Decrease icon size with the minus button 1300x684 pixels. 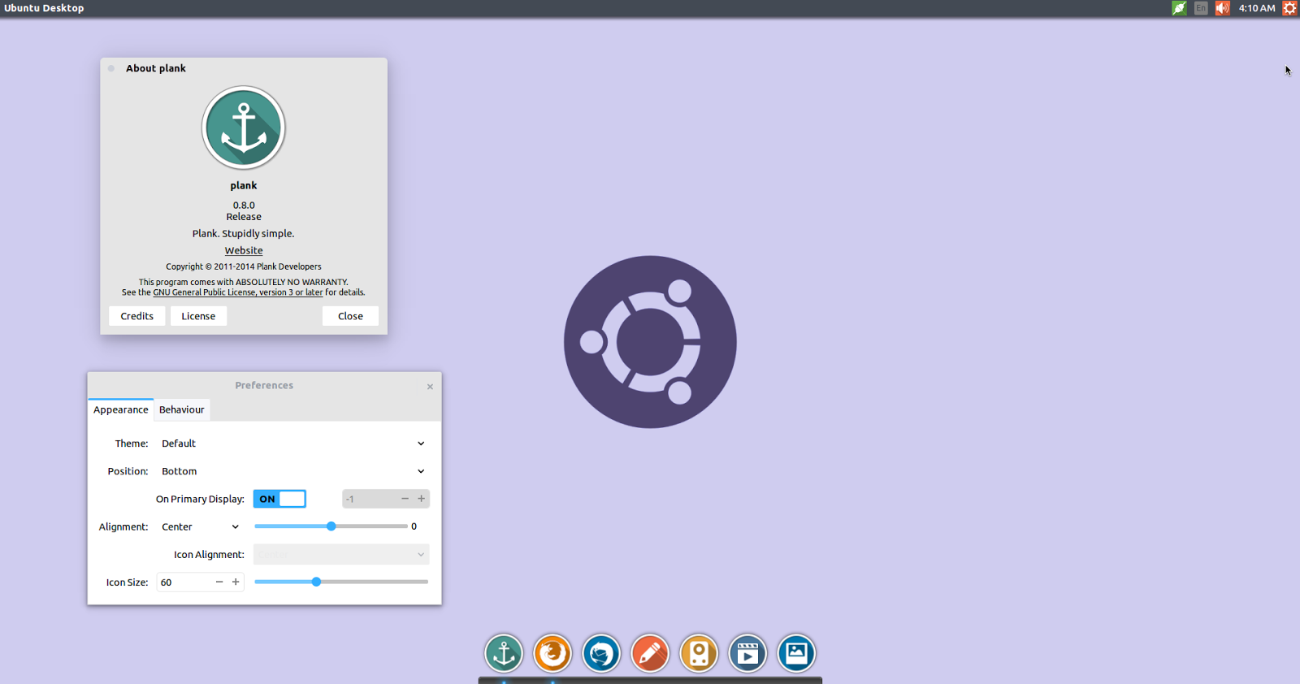click(x=219, y=582)
